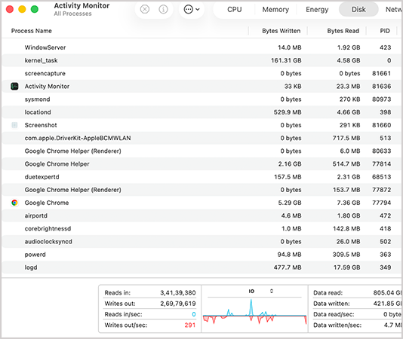Screen dimensions: 403x339
Task: Select Google Chrome Helper PID 77814 row
Action: 201,164
